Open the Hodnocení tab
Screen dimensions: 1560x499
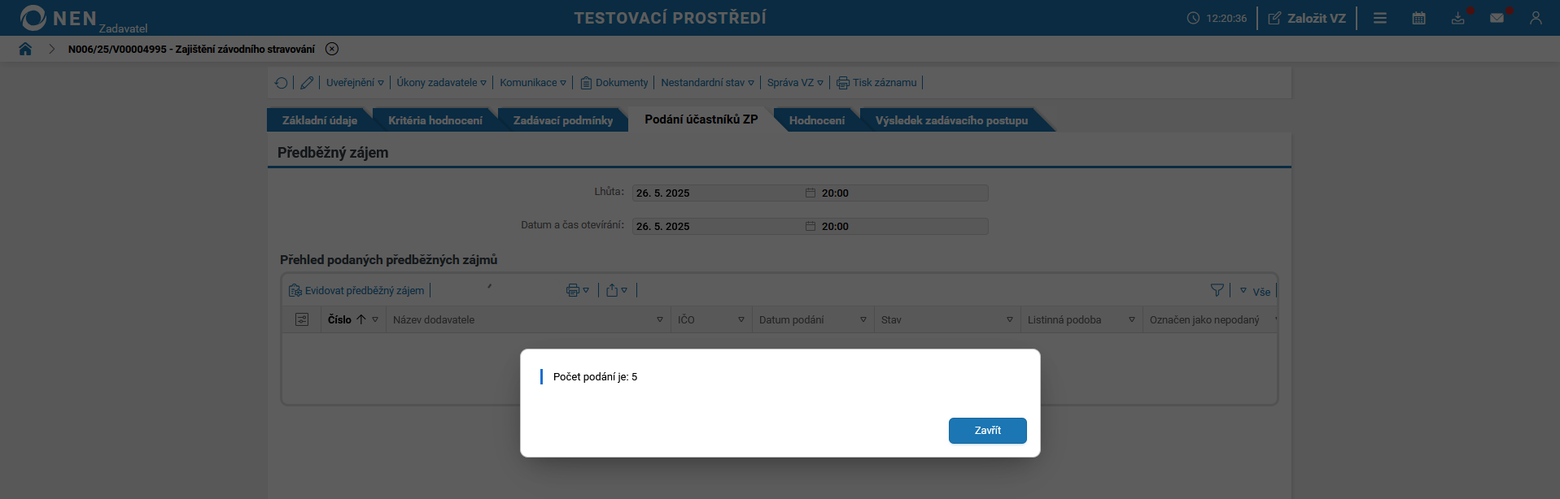pyautogui.click(x=817, y=120)
